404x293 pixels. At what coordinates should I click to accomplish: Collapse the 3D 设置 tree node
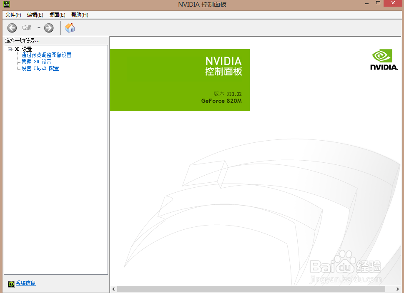point(10,49)
